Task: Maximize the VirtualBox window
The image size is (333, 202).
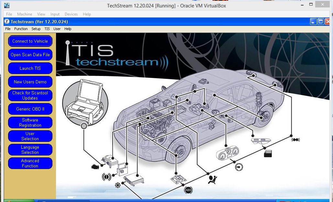Action: pyautogui.click(x=311, y=4)
